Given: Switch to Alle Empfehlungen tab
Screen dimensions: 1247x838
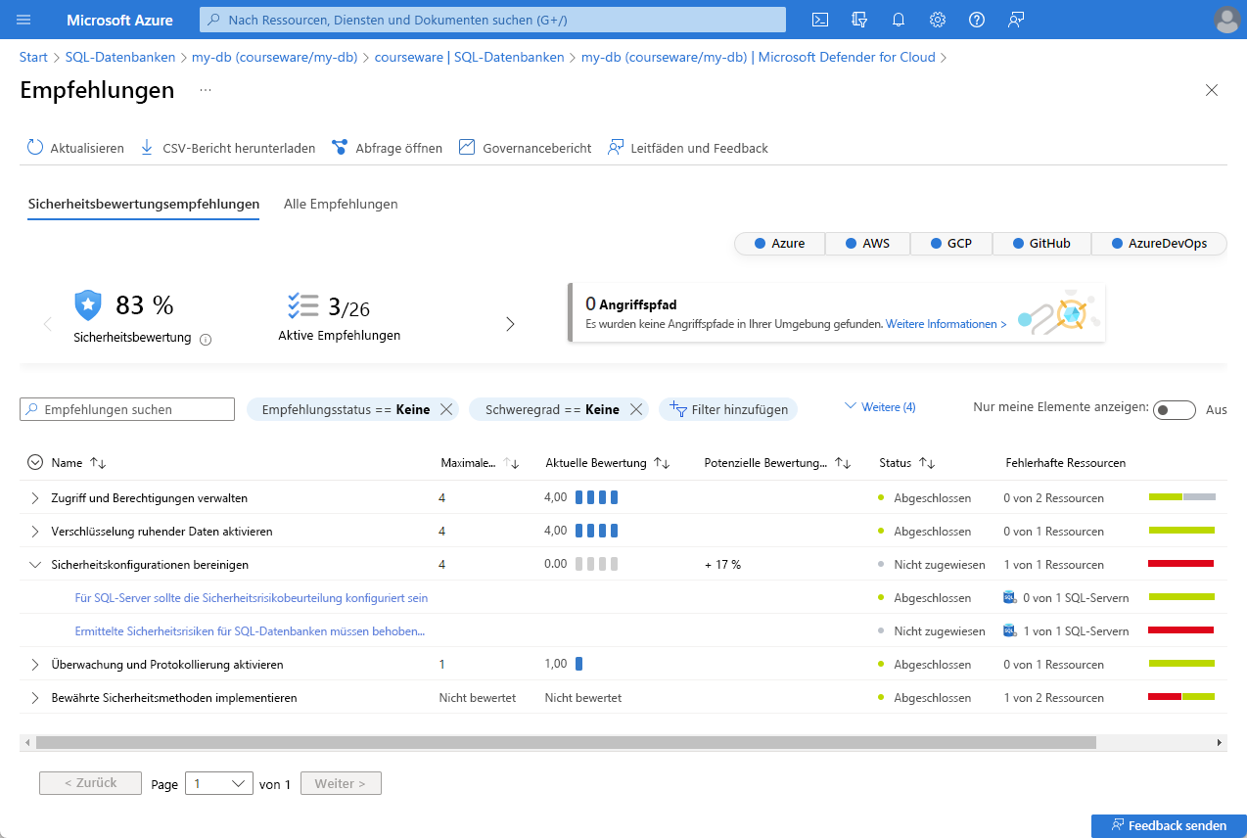Looking at the screenshot, I should (x=341, y=204).
